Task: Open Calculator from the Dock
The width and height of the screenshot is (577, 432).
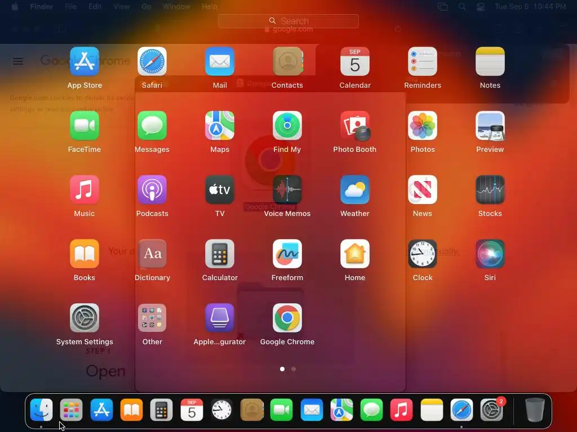Action: tap(162, 409)
